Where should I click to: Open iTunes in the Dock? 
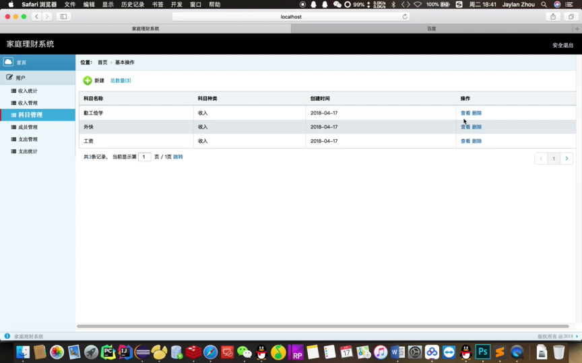381,352
